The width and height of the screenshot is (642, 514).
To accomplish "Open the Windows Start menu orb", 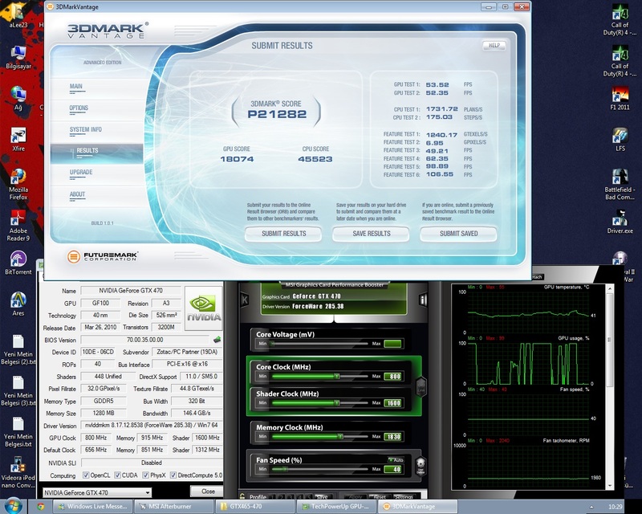I will pos(13,506).
